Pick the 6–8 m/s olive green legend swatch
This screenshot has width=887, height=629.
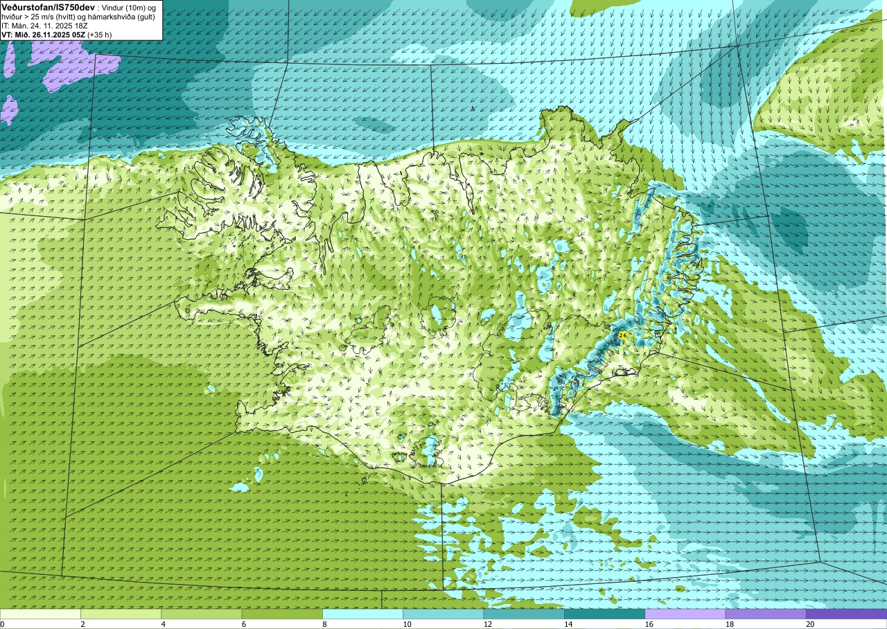click(x=282, y=614)
